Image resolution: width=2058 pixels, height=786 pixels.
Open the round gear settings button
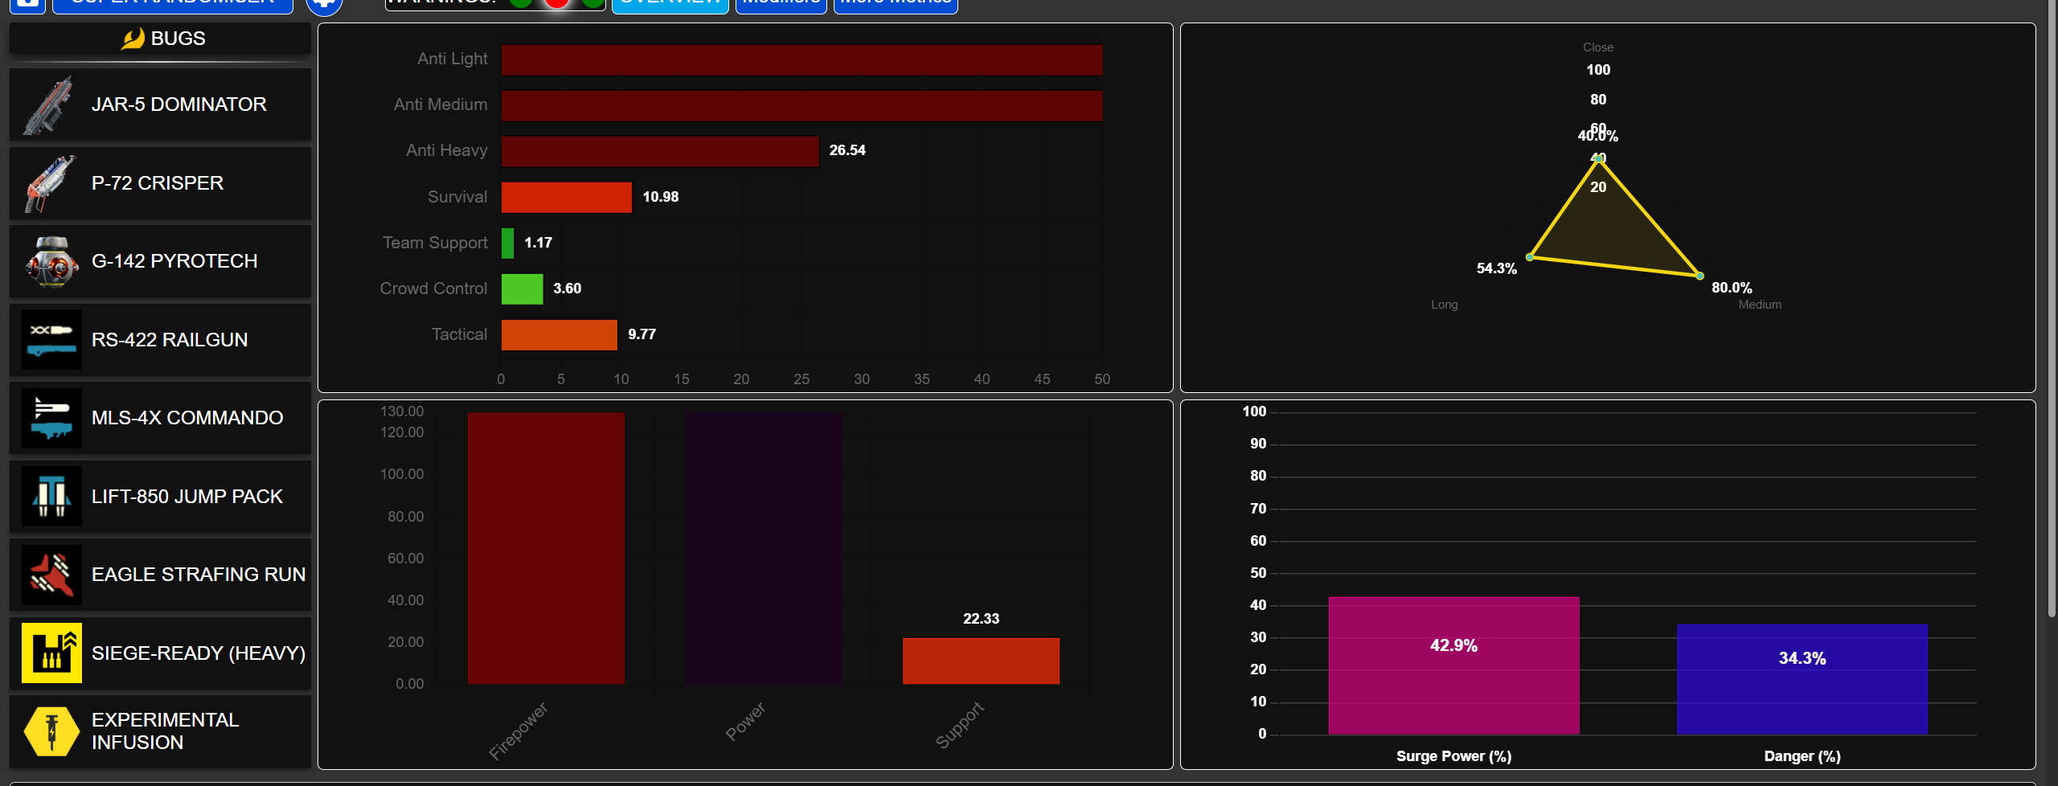point(325,5)
